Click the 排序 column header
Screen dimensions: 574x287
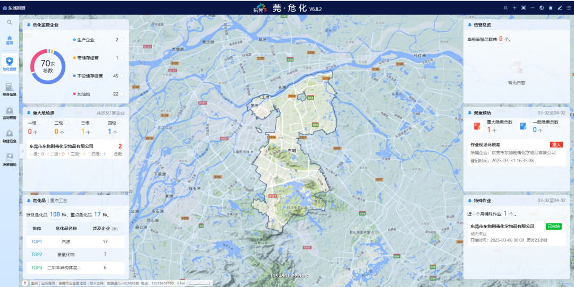click(37, 229)
